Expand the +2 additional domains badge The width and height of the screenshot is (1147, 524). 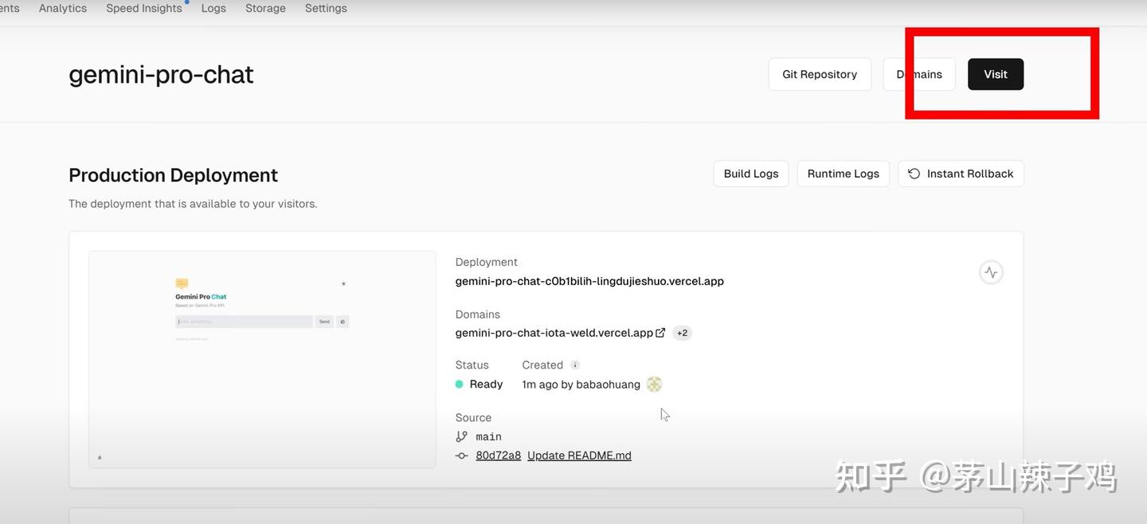(682, 332)
